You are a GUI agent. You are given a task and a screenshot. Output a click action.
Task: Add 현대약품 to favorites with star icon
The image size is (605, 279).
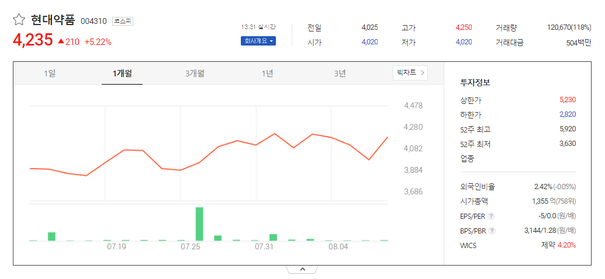tap(19, 20)
